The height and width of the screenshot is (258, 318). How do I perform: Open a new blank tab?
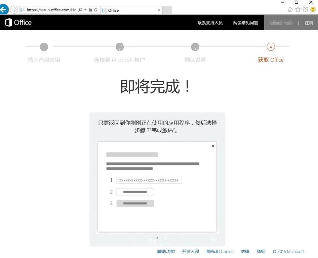point(167,10)
